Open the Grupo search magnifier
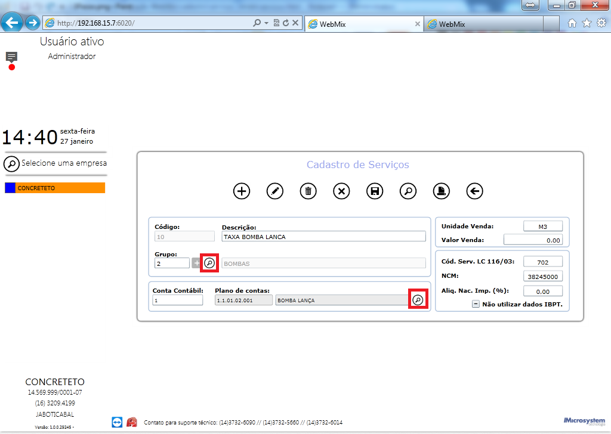Screen dimensions: 611x434 [x=209, y=263]
